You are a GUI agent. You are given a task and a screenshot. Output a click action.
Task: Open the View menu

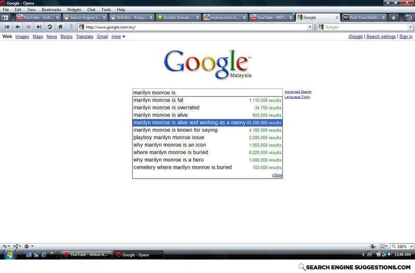click(32, 9)
